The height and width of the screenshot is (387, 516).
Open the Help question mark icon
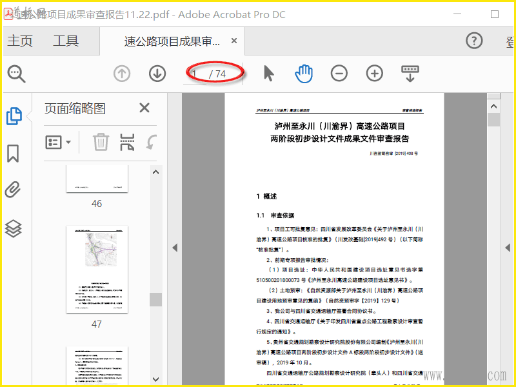(x=474, y=41)
